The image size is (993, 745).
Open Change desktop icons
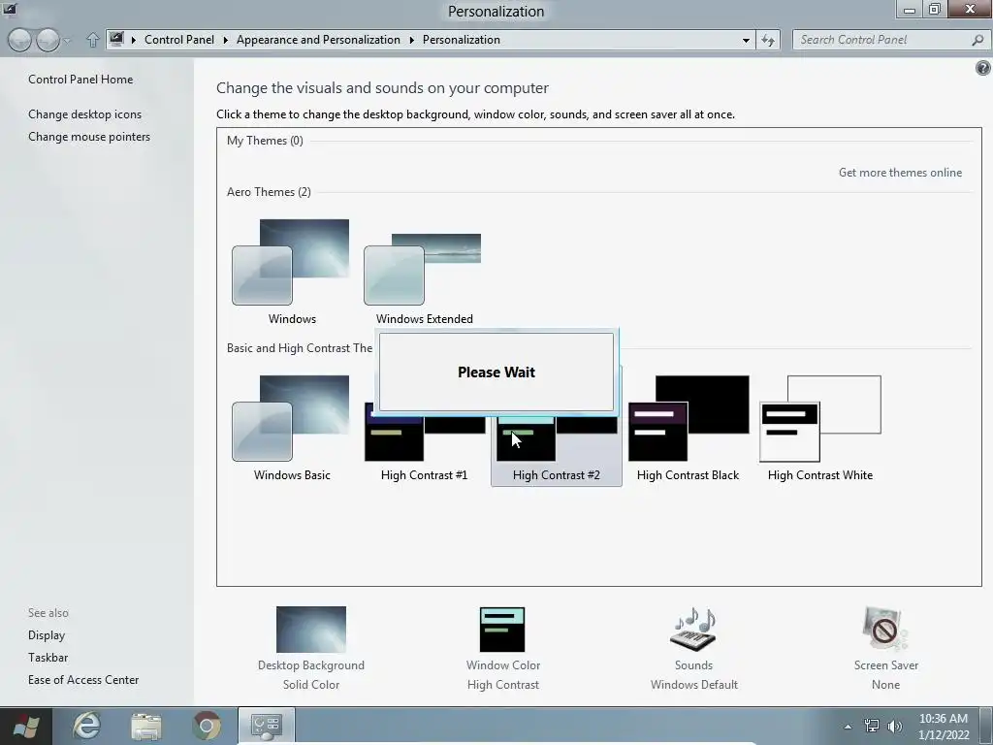85,114
